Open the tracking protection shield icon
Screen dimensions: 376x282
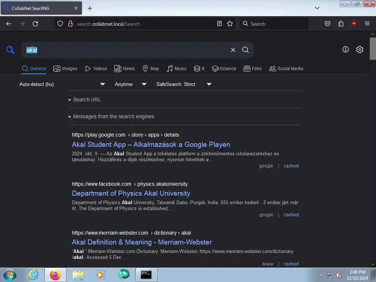coord(60,24)
